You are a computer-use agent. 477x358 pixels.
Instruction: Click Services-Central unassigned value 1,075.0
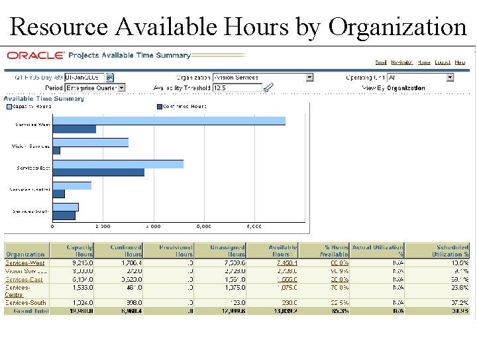(235, 287)
